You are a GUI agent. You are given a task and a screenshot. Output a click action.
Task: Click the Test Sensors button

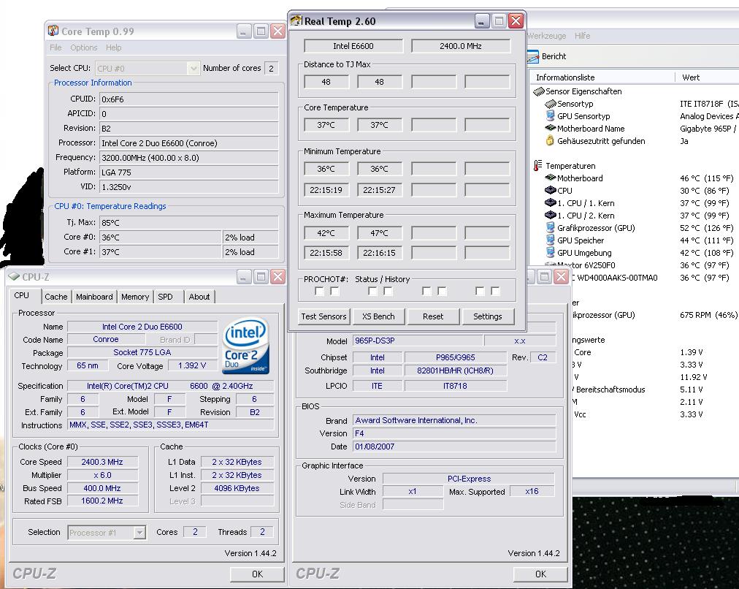click(323, 316)
